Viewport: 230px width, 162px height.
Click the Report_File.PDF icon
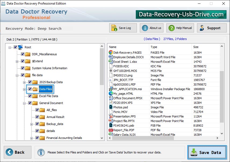[111, 130]
